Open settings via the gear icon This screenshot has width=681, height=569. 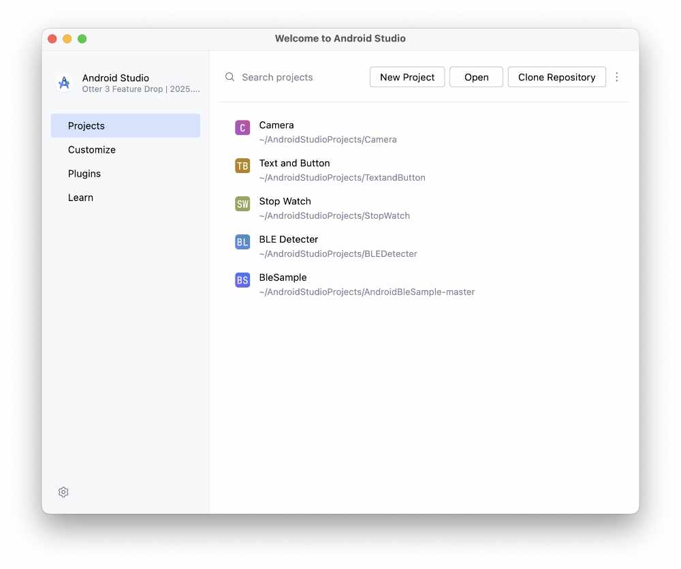[x=63, y=492]
